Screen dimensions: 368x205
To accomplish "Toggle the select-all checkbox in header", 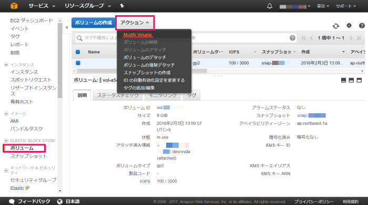I will pyautogui.click(x=78, y=52).
